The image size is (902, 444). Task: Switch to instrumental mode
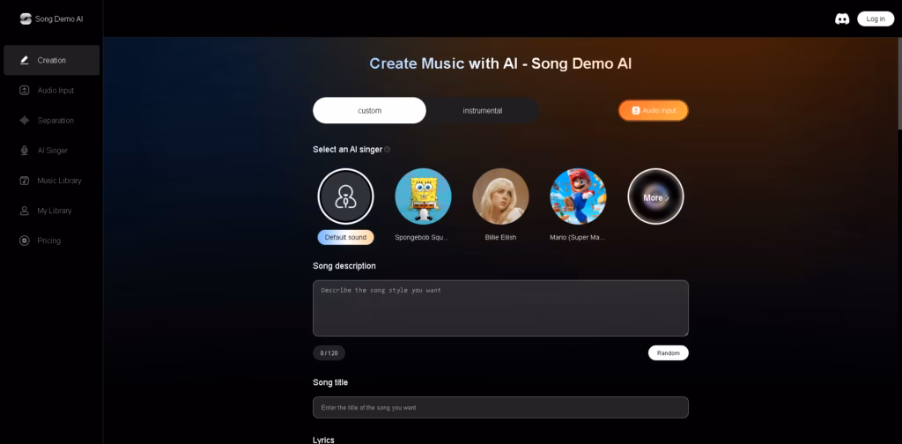click(483, 110)
